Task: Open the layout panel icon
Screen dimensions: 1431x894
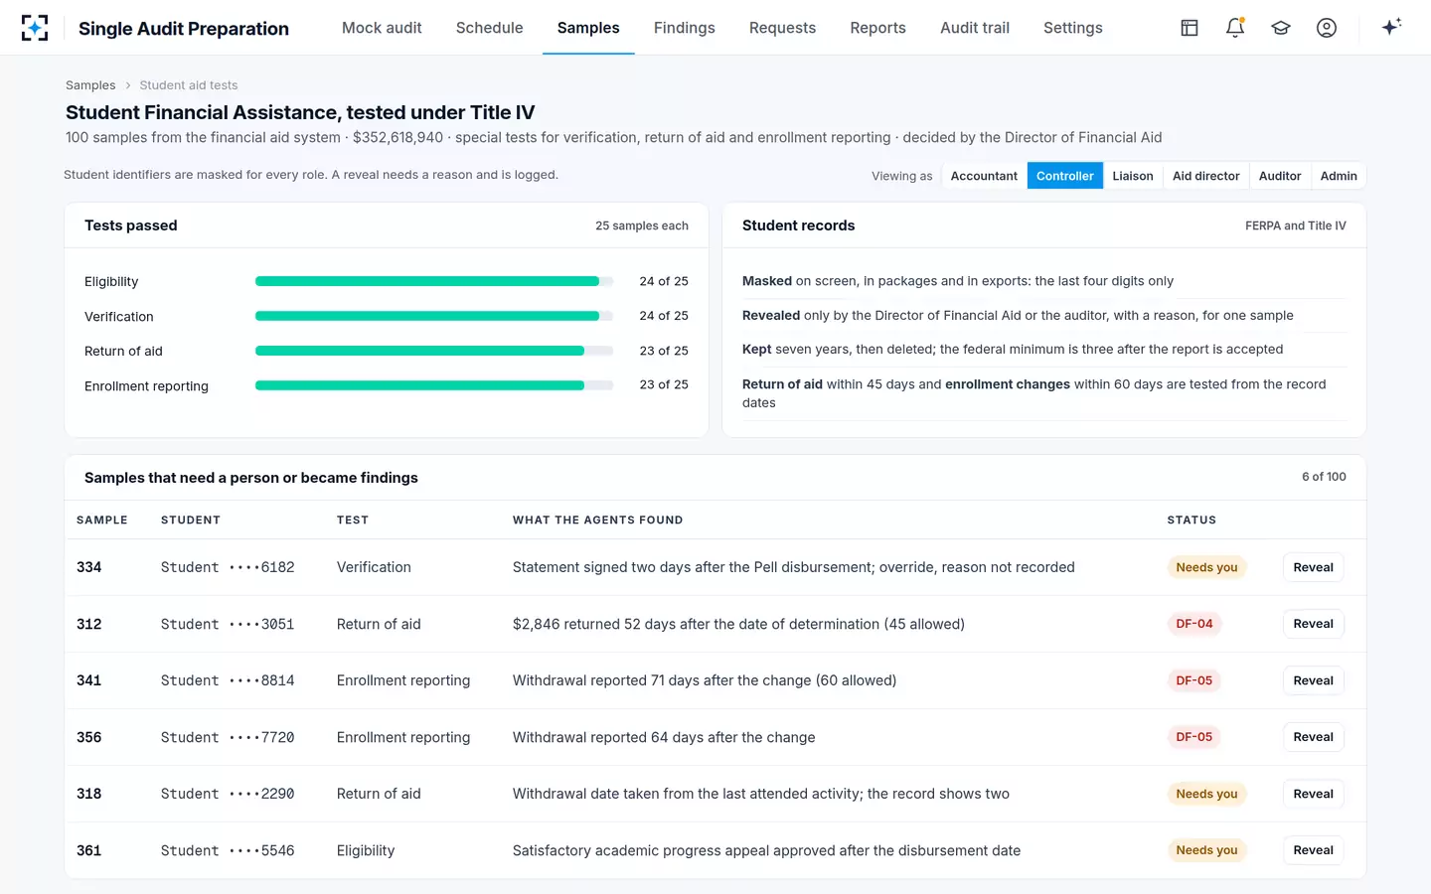Action: click(1190, 28)
